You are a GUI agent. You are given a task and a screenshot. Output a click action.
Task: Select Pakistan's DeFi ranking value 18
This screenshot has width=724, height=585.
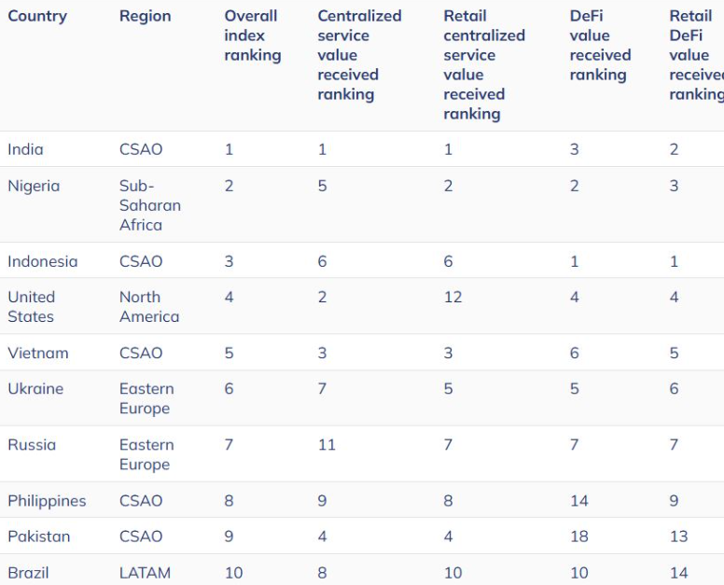click(x=579, y=536)
